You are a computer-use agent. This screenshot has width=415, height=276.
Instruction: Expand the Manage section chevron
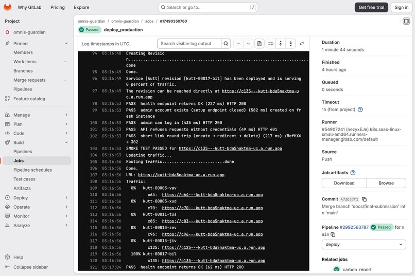coord(66,115)
